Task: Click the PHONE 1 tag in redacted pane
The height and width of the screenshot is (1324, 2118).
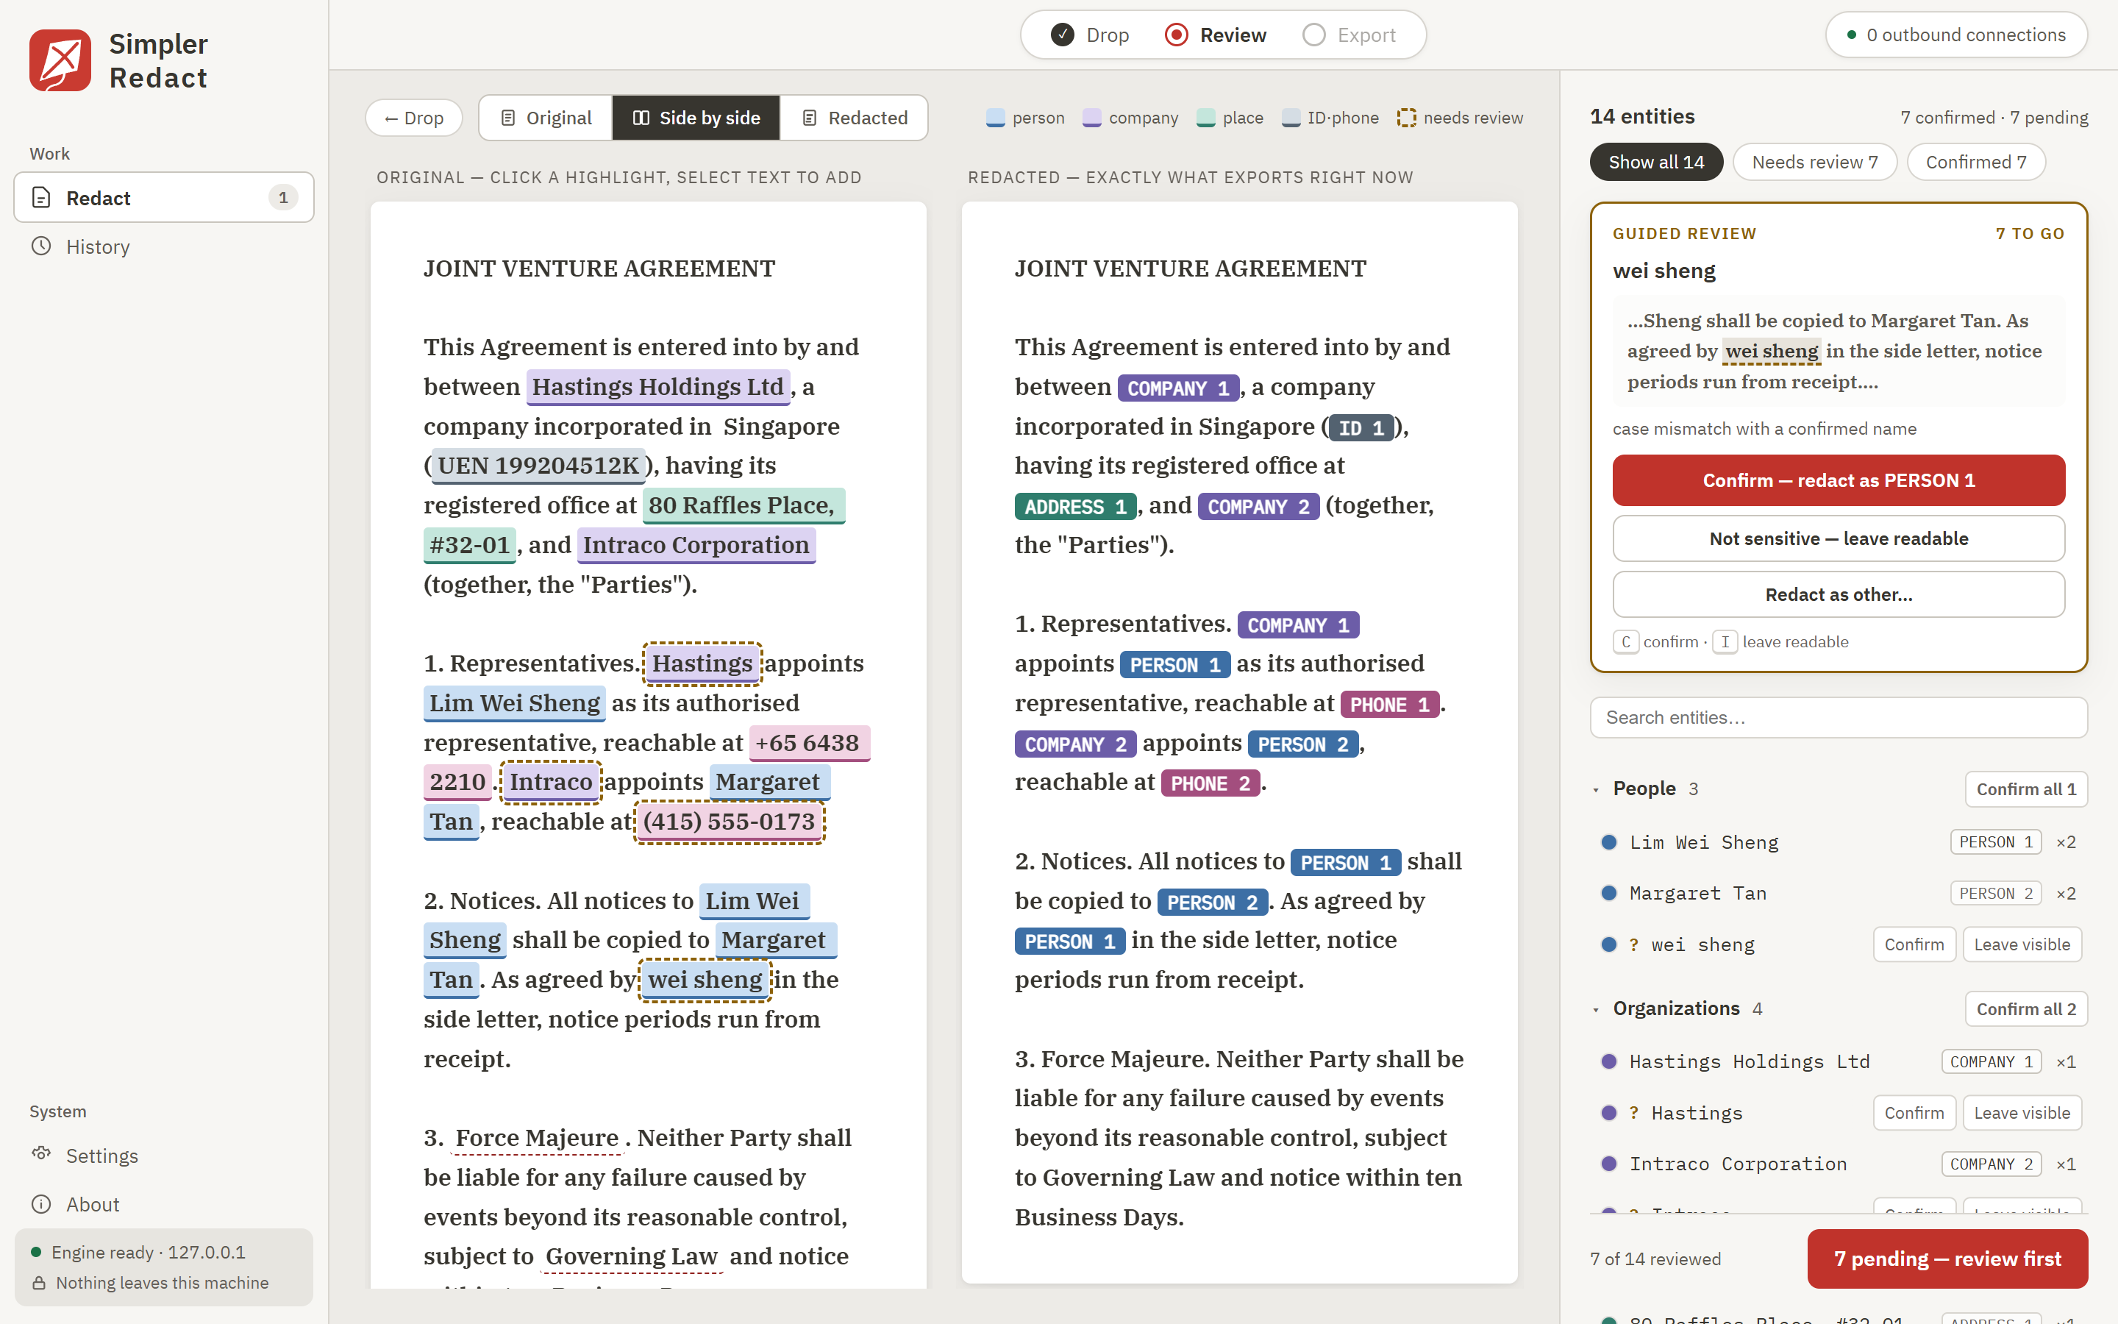Action: pyautogui.click(x=1389, y=705)
